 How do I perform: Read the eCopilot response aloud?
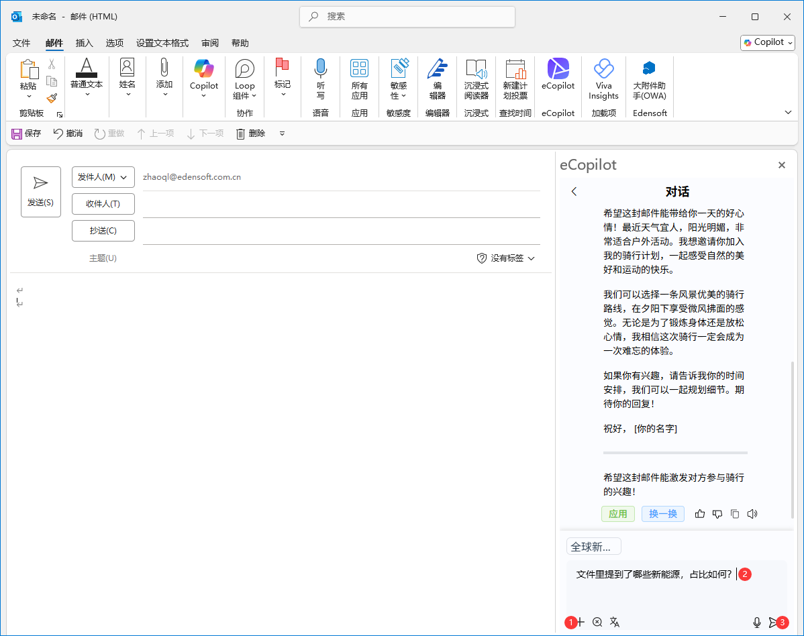click(x=752, y=513)
